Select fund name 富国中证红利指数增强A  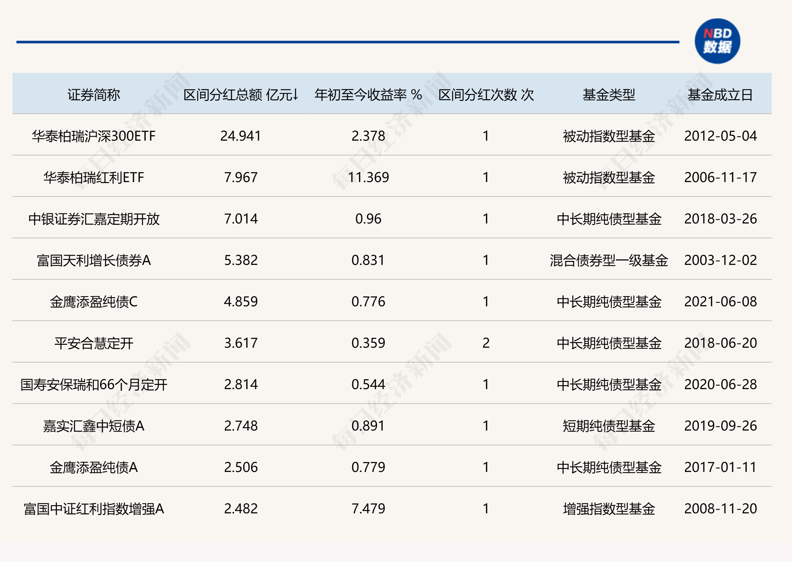click(x=93, y=509)
